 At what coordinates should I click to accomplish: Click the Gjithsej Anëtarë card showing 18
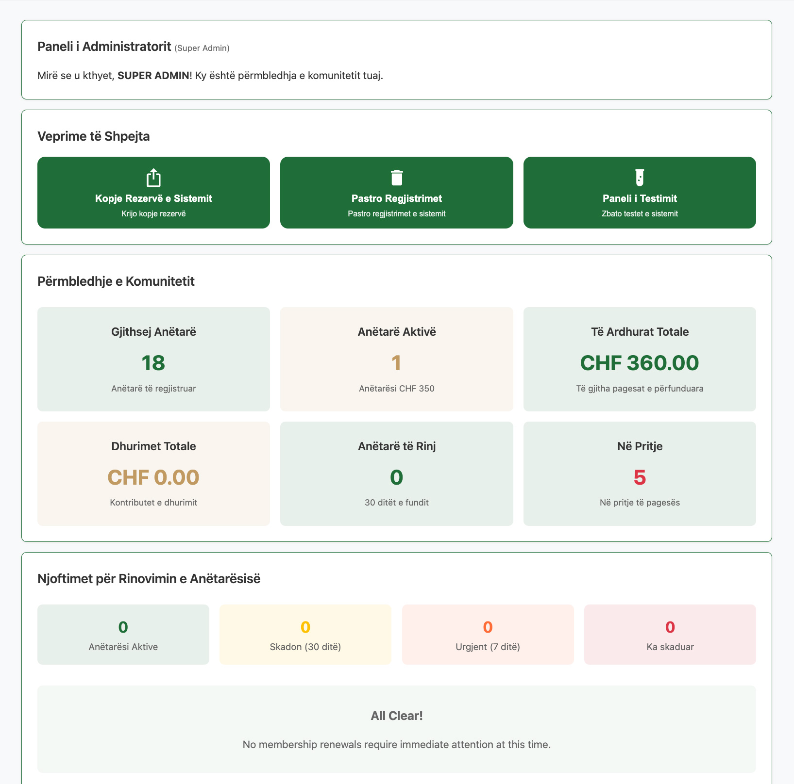[153, 359]
